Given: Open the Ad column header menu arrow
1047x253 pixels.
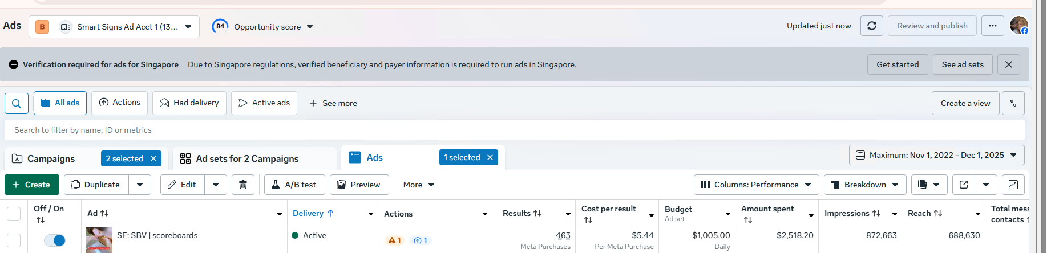Looking at the screenshot, I should [x=280, y=214].
